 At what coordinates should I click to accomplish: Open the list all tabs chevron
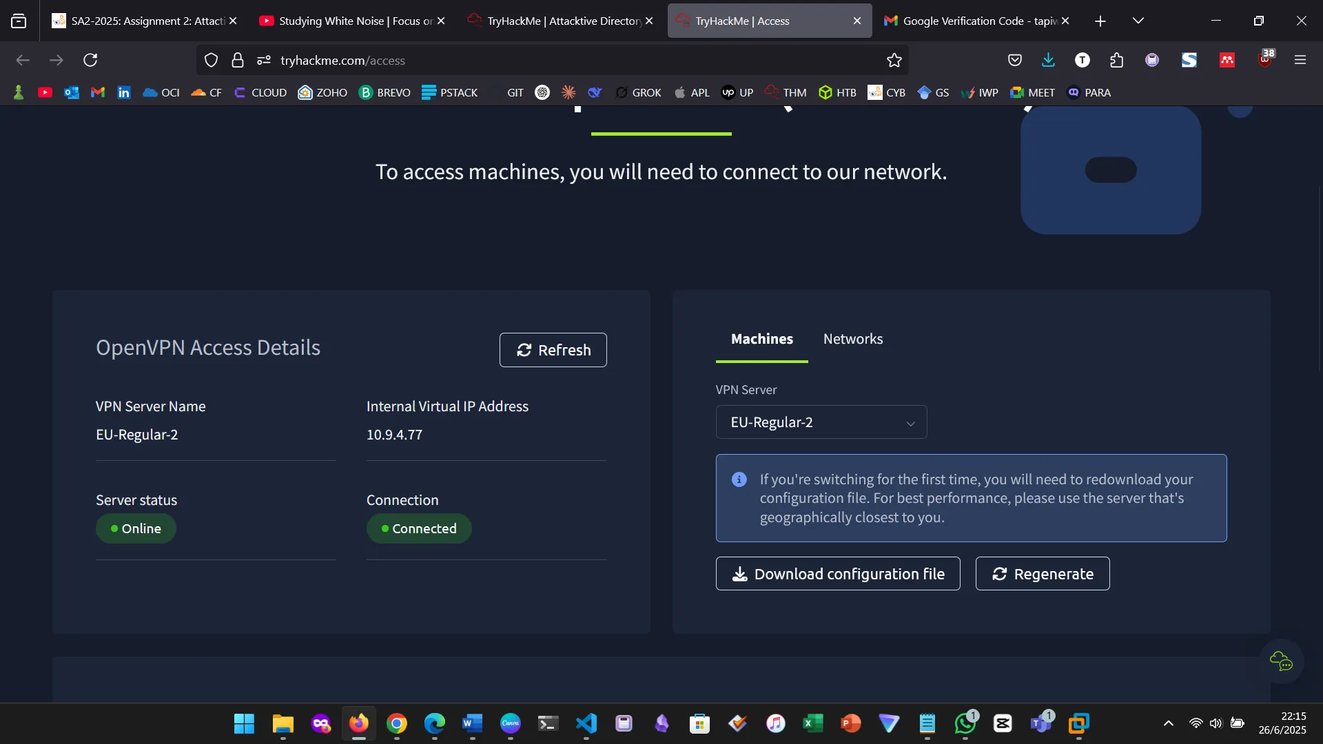pyautogui.click(x=1138, y=21)
